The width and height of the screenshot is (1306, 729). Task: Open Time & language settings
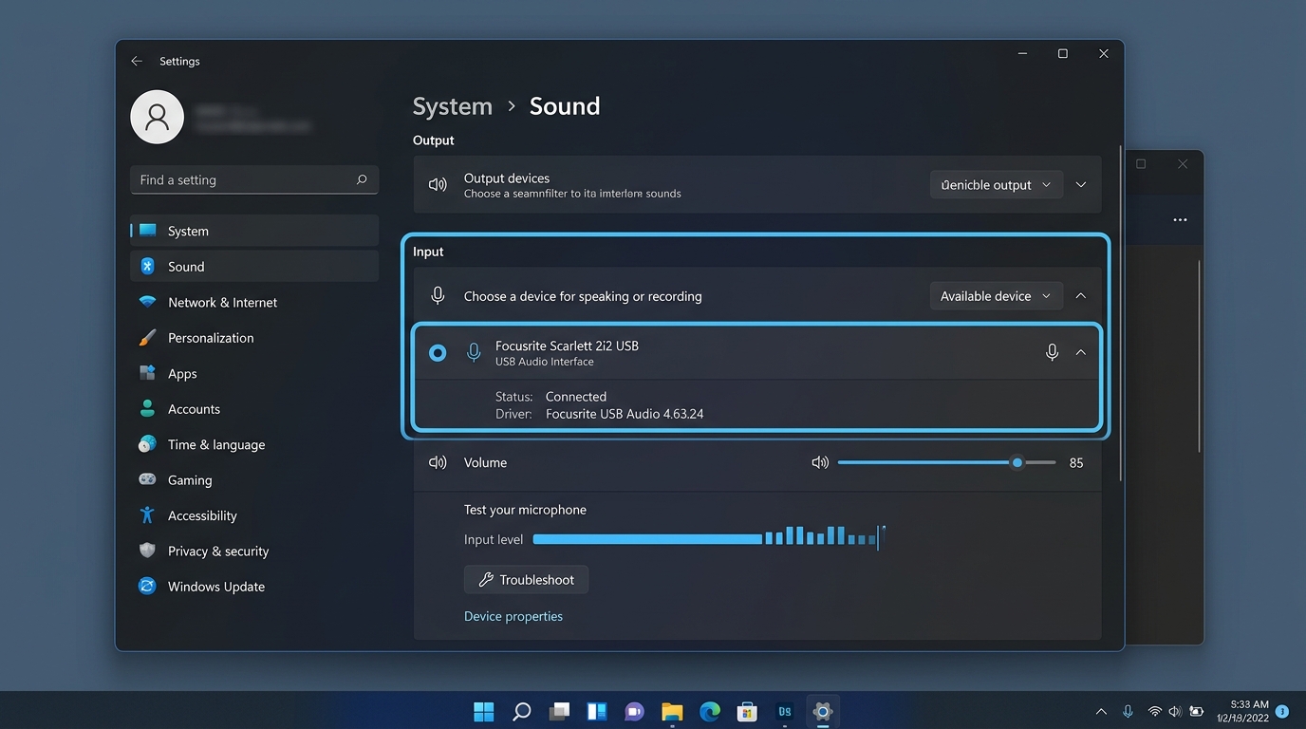[254, 444]
